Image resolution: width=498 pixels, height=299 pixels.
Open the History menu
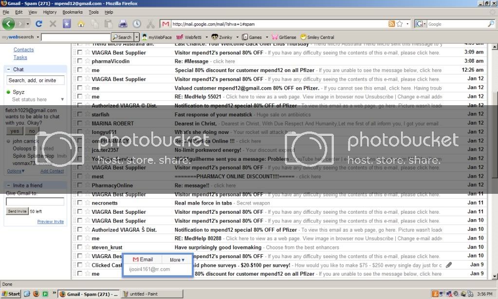tap(50, 12)
